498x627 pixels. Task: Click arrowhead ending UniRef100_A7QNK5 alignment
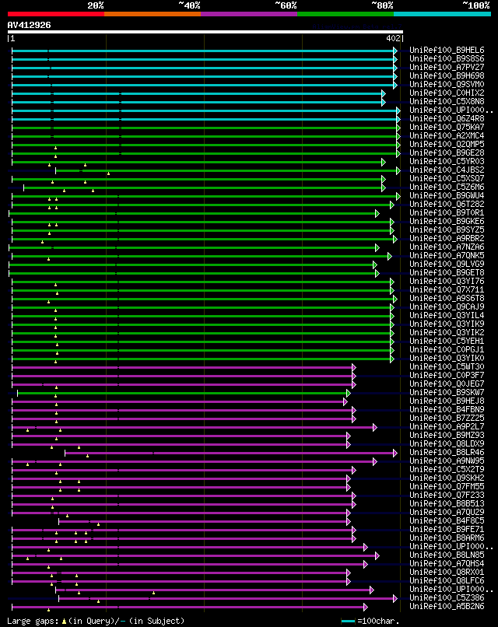click(x=389, y=256)
